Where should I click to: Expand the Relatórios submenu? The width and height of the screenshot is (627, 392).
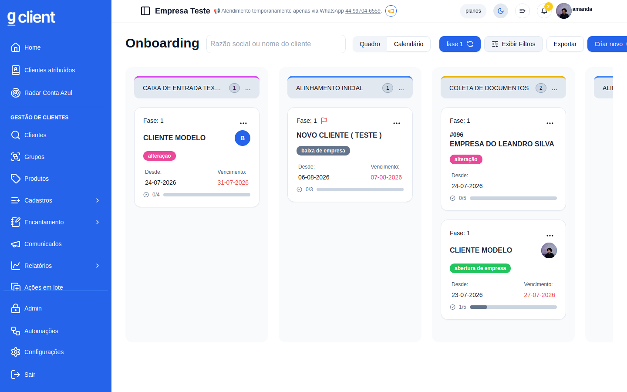click(x=56, y=266)
